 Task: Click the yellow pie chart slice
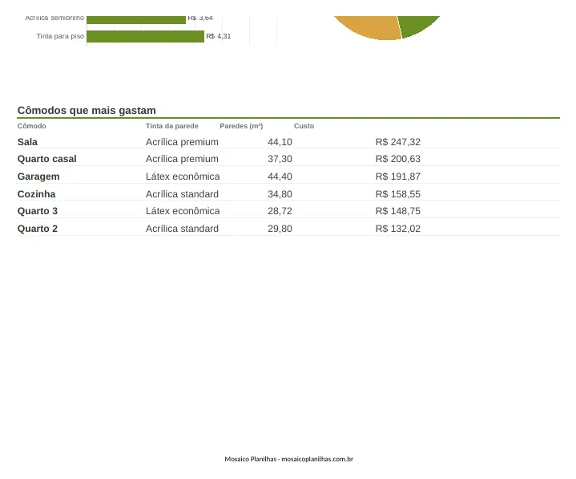371,27
